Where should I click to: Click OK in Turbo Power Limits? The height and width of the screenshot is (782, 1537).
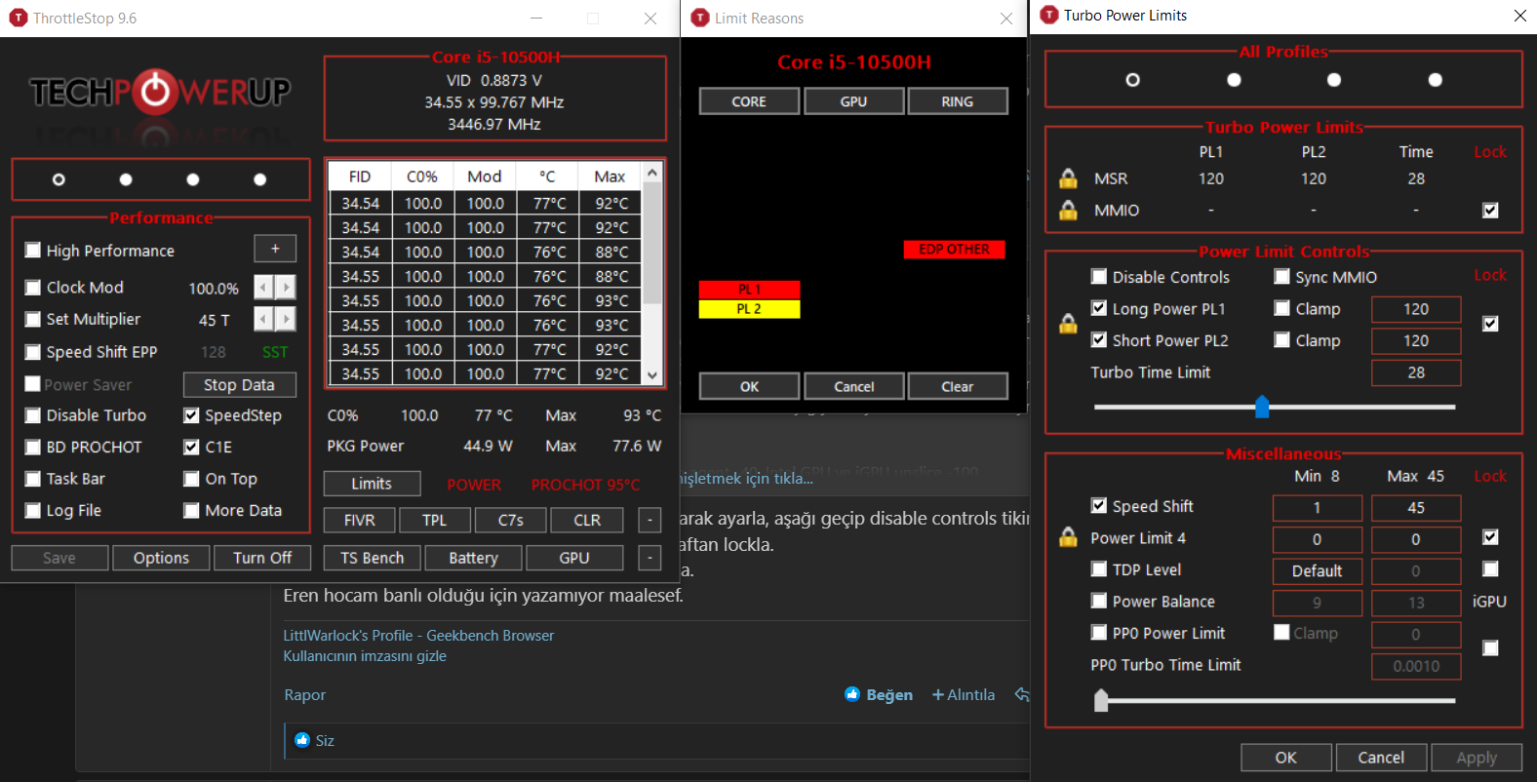click(x=1286, y=758)
